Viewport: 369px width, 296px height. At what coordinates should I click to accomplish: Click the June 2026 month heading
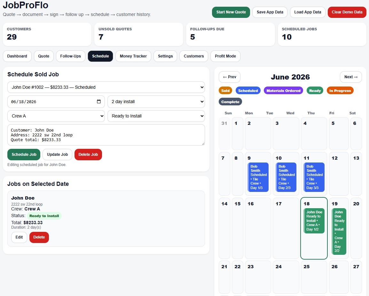290,77
